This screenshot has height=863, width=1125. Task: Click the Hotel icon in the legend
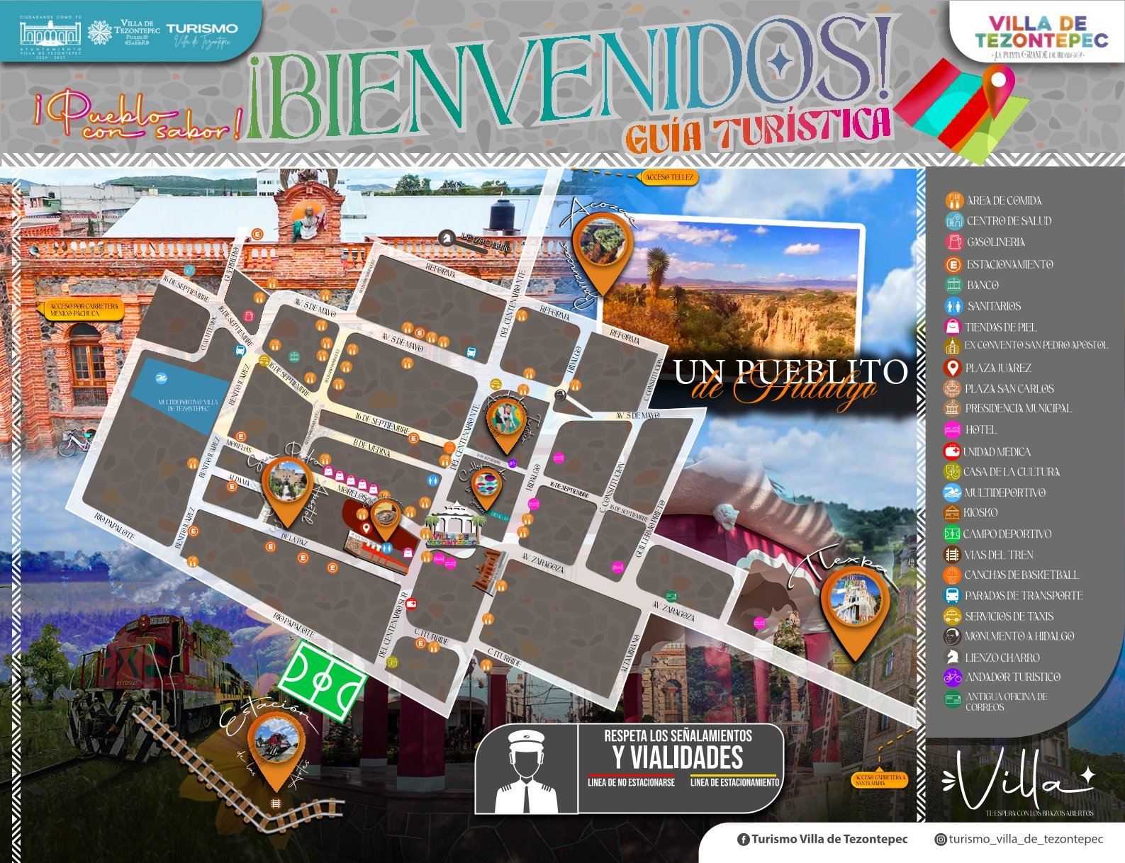pos(953,429)
